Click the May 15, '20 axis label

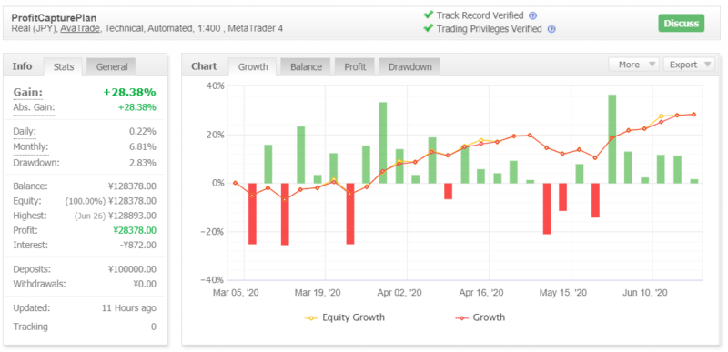click(x=562, y=293)
